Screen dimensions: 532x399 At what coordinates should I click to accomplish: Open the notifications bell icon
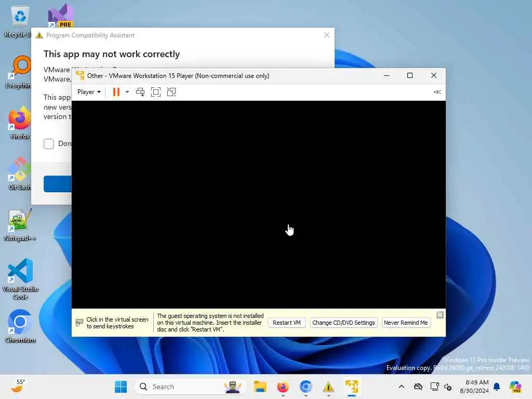click(x=497, y=387)
